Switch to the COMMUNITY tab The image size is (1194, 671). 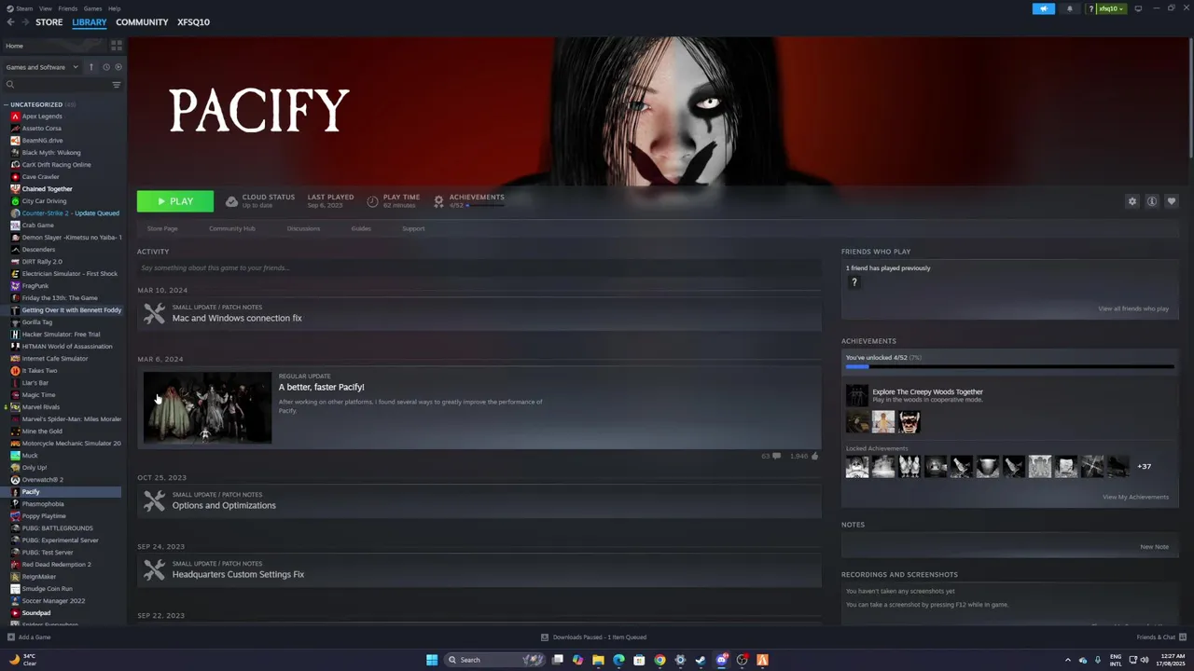click(142, 22)
